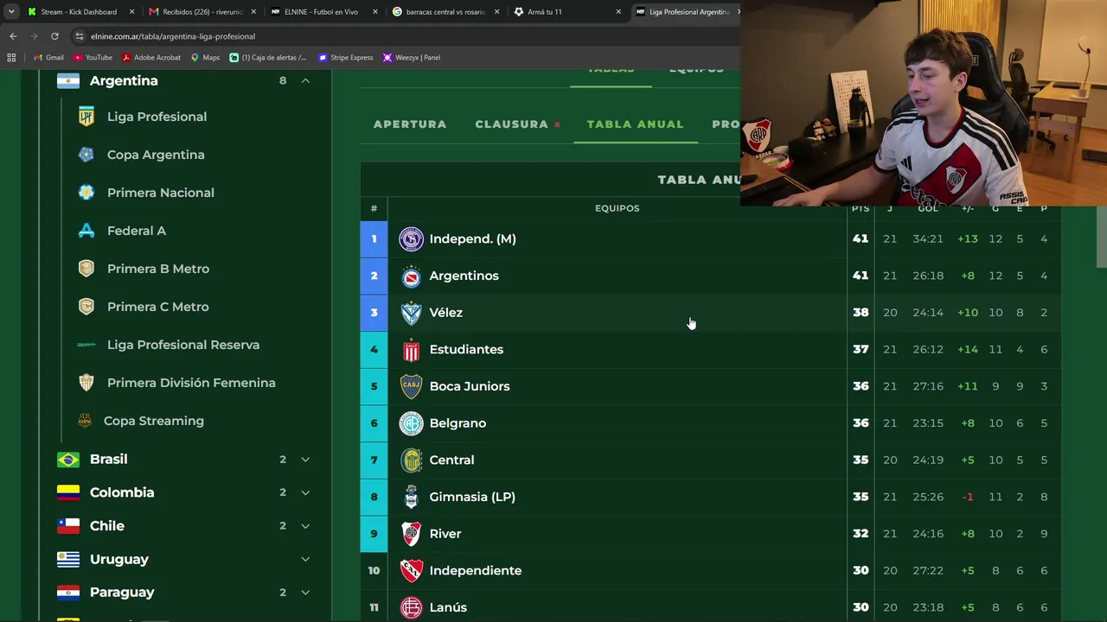Expand the Uruguay leagues list
This screenshot has width=1107, height=622.
tap(305, 559)
